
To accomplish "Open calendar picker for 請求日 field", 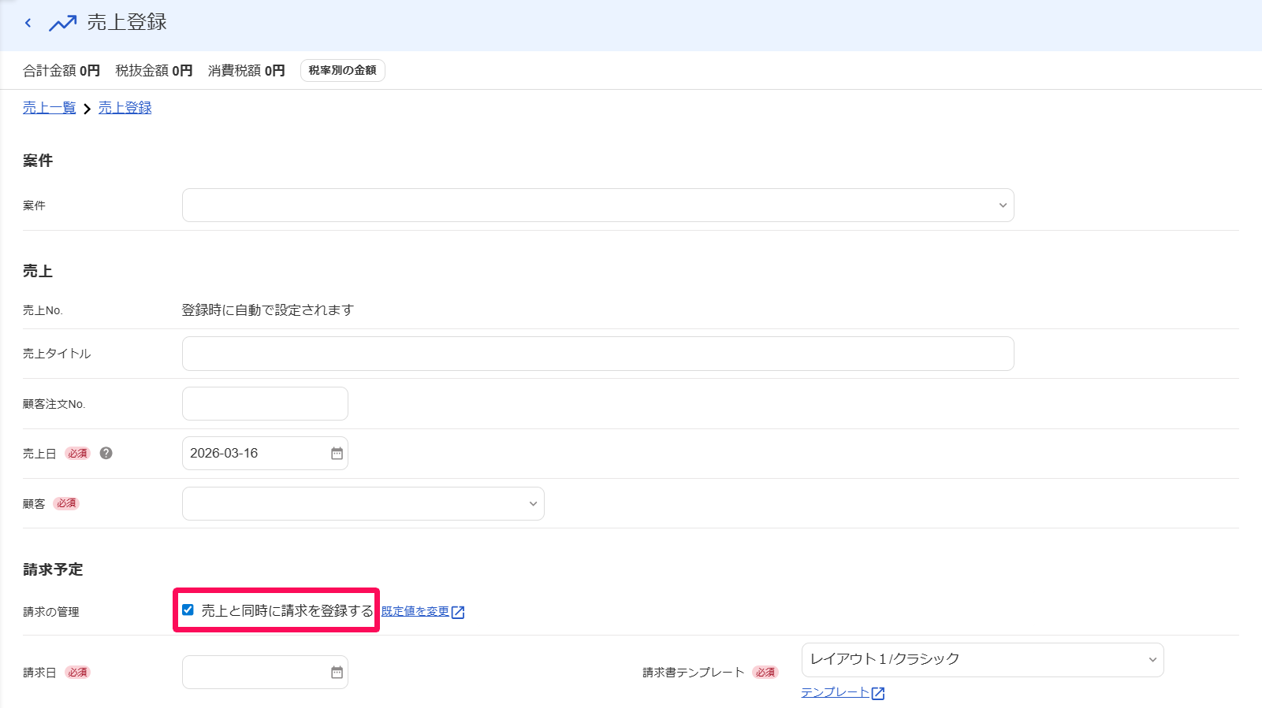I will 337,673.
